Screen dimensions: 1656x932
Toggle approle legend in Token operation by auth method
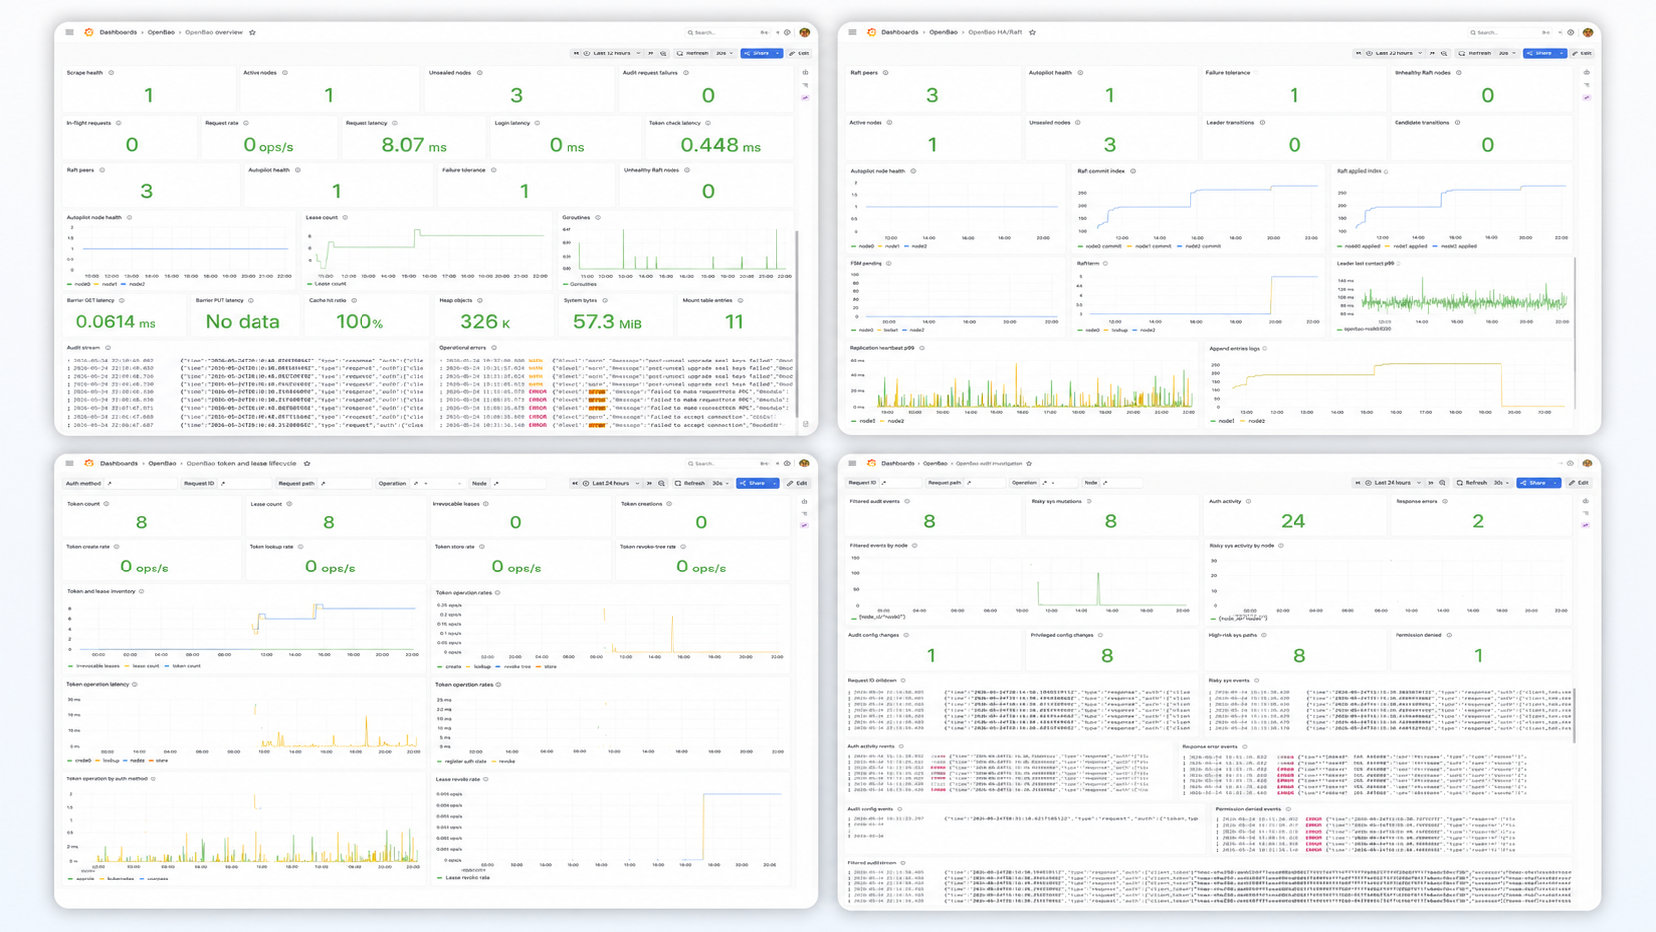[x=82, y=879]
